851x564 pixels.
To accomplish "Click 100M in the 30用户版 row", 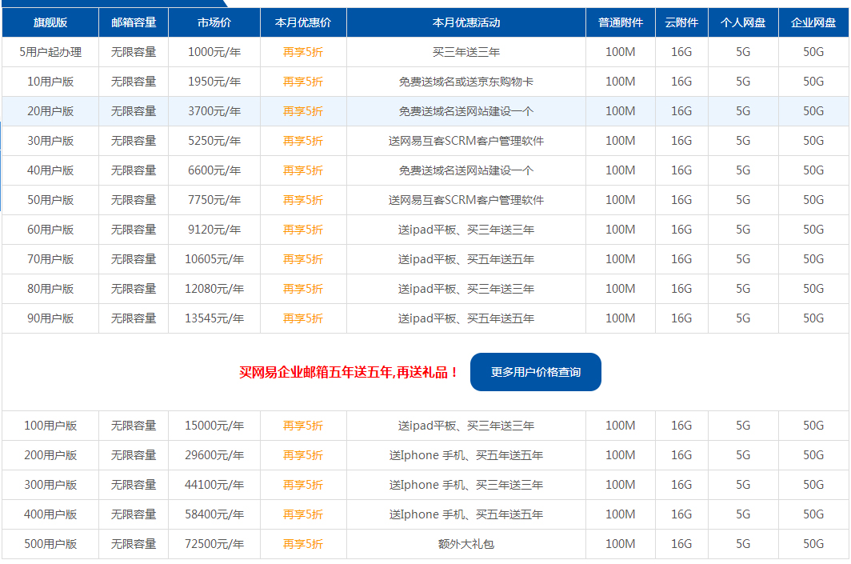I will [x=621, y=141].
